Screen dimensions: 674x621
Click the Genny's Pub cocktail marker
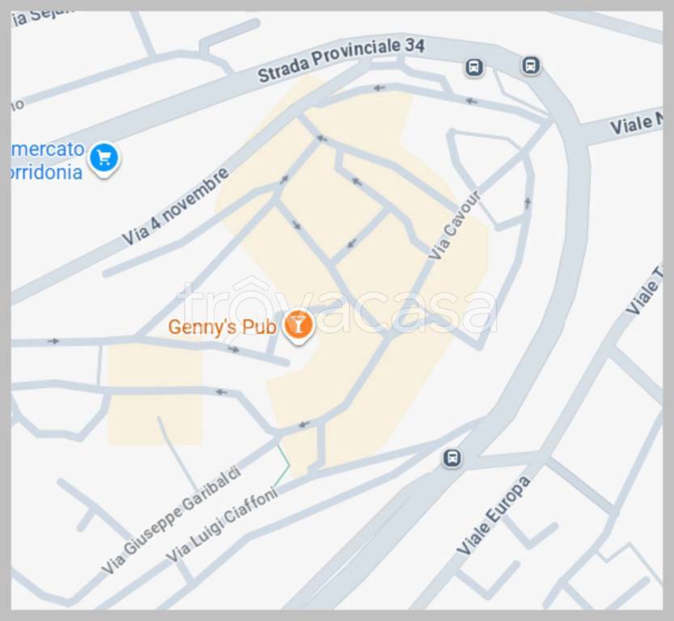pyautogui.click(x=299, y=327)
